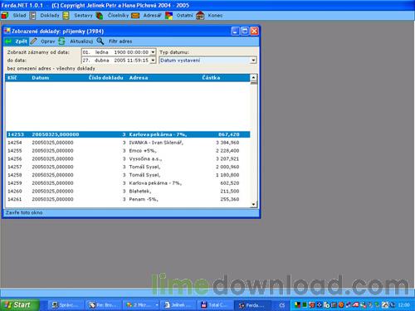Sort by the Adresa column header

click(139, 78)
